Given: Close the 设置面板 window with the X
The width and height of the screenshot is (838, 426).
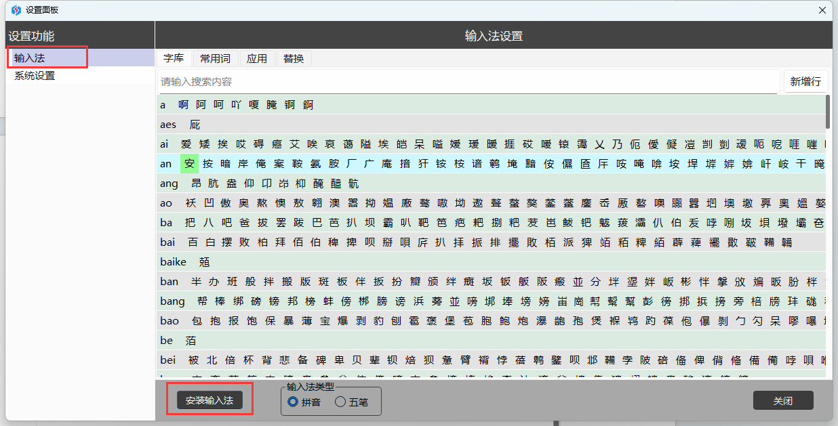Looking at the screenshot, I should pyautogui.click(x=822, y=10).
